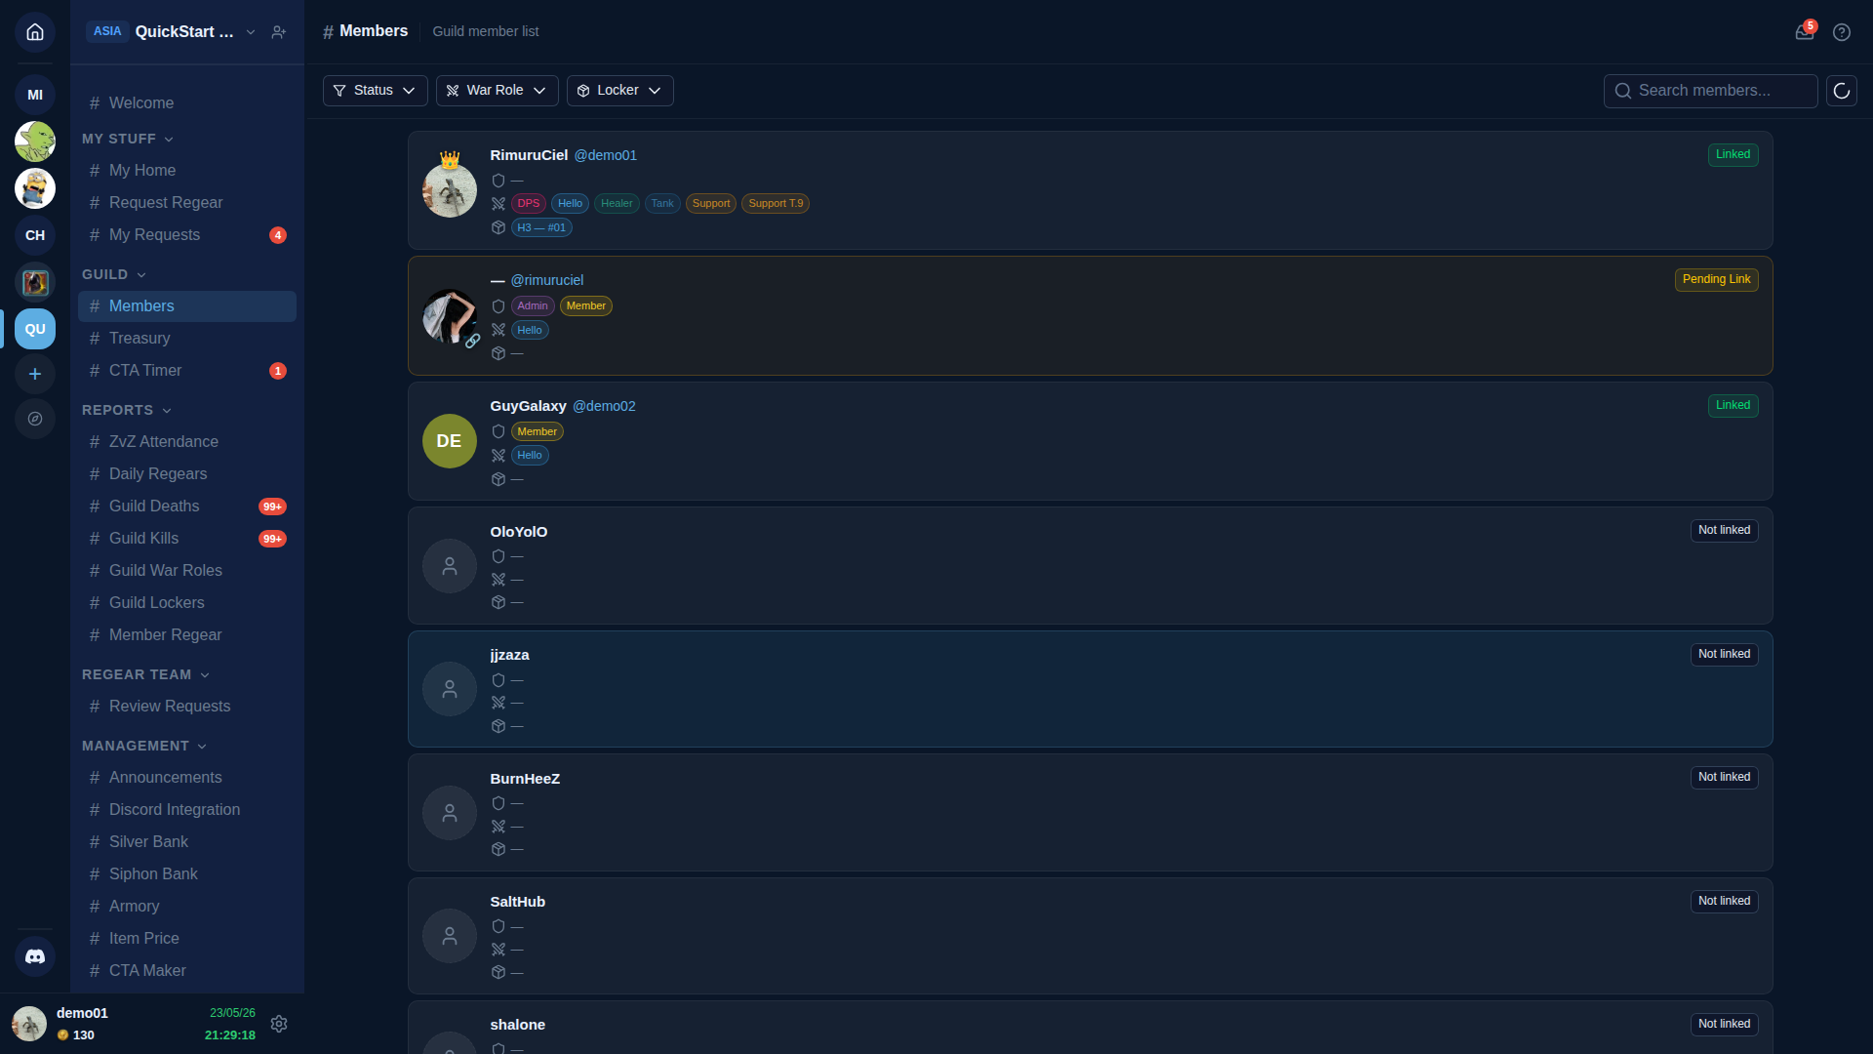The image size is (1873, 1054).
Task: Click the H3 — #01 locker tag
Action: (x=541, y=228)
